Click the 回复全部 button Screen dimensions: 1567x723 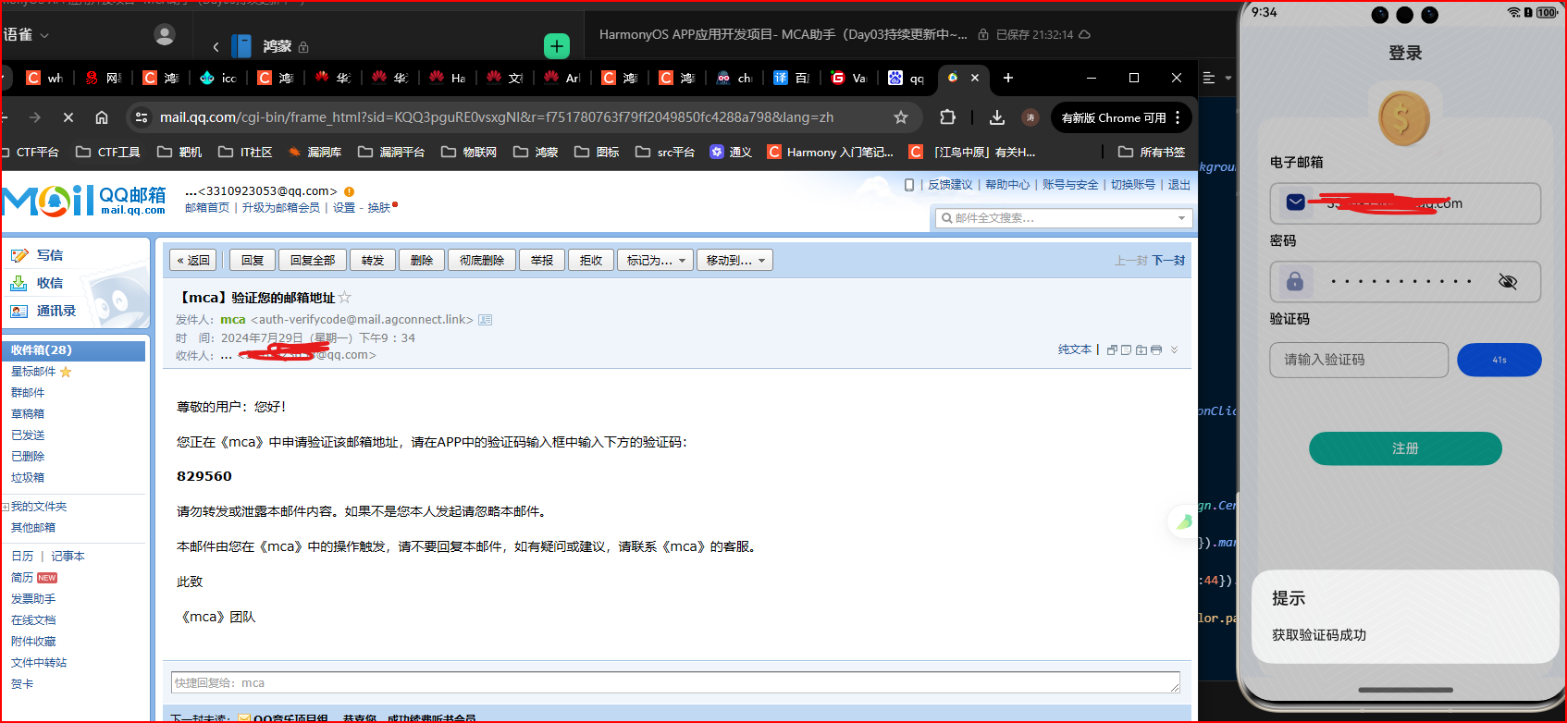click(x=313, y=261)
